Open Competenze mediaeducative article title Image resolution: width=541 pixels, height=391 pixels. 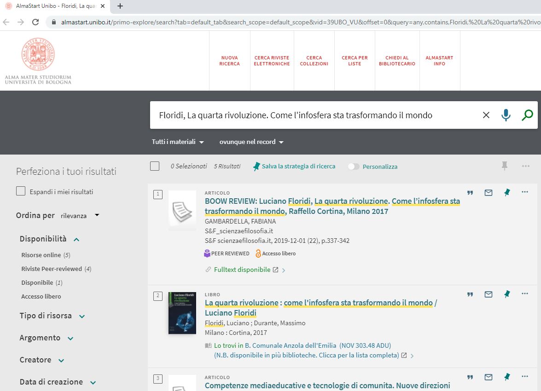(327, 385)
